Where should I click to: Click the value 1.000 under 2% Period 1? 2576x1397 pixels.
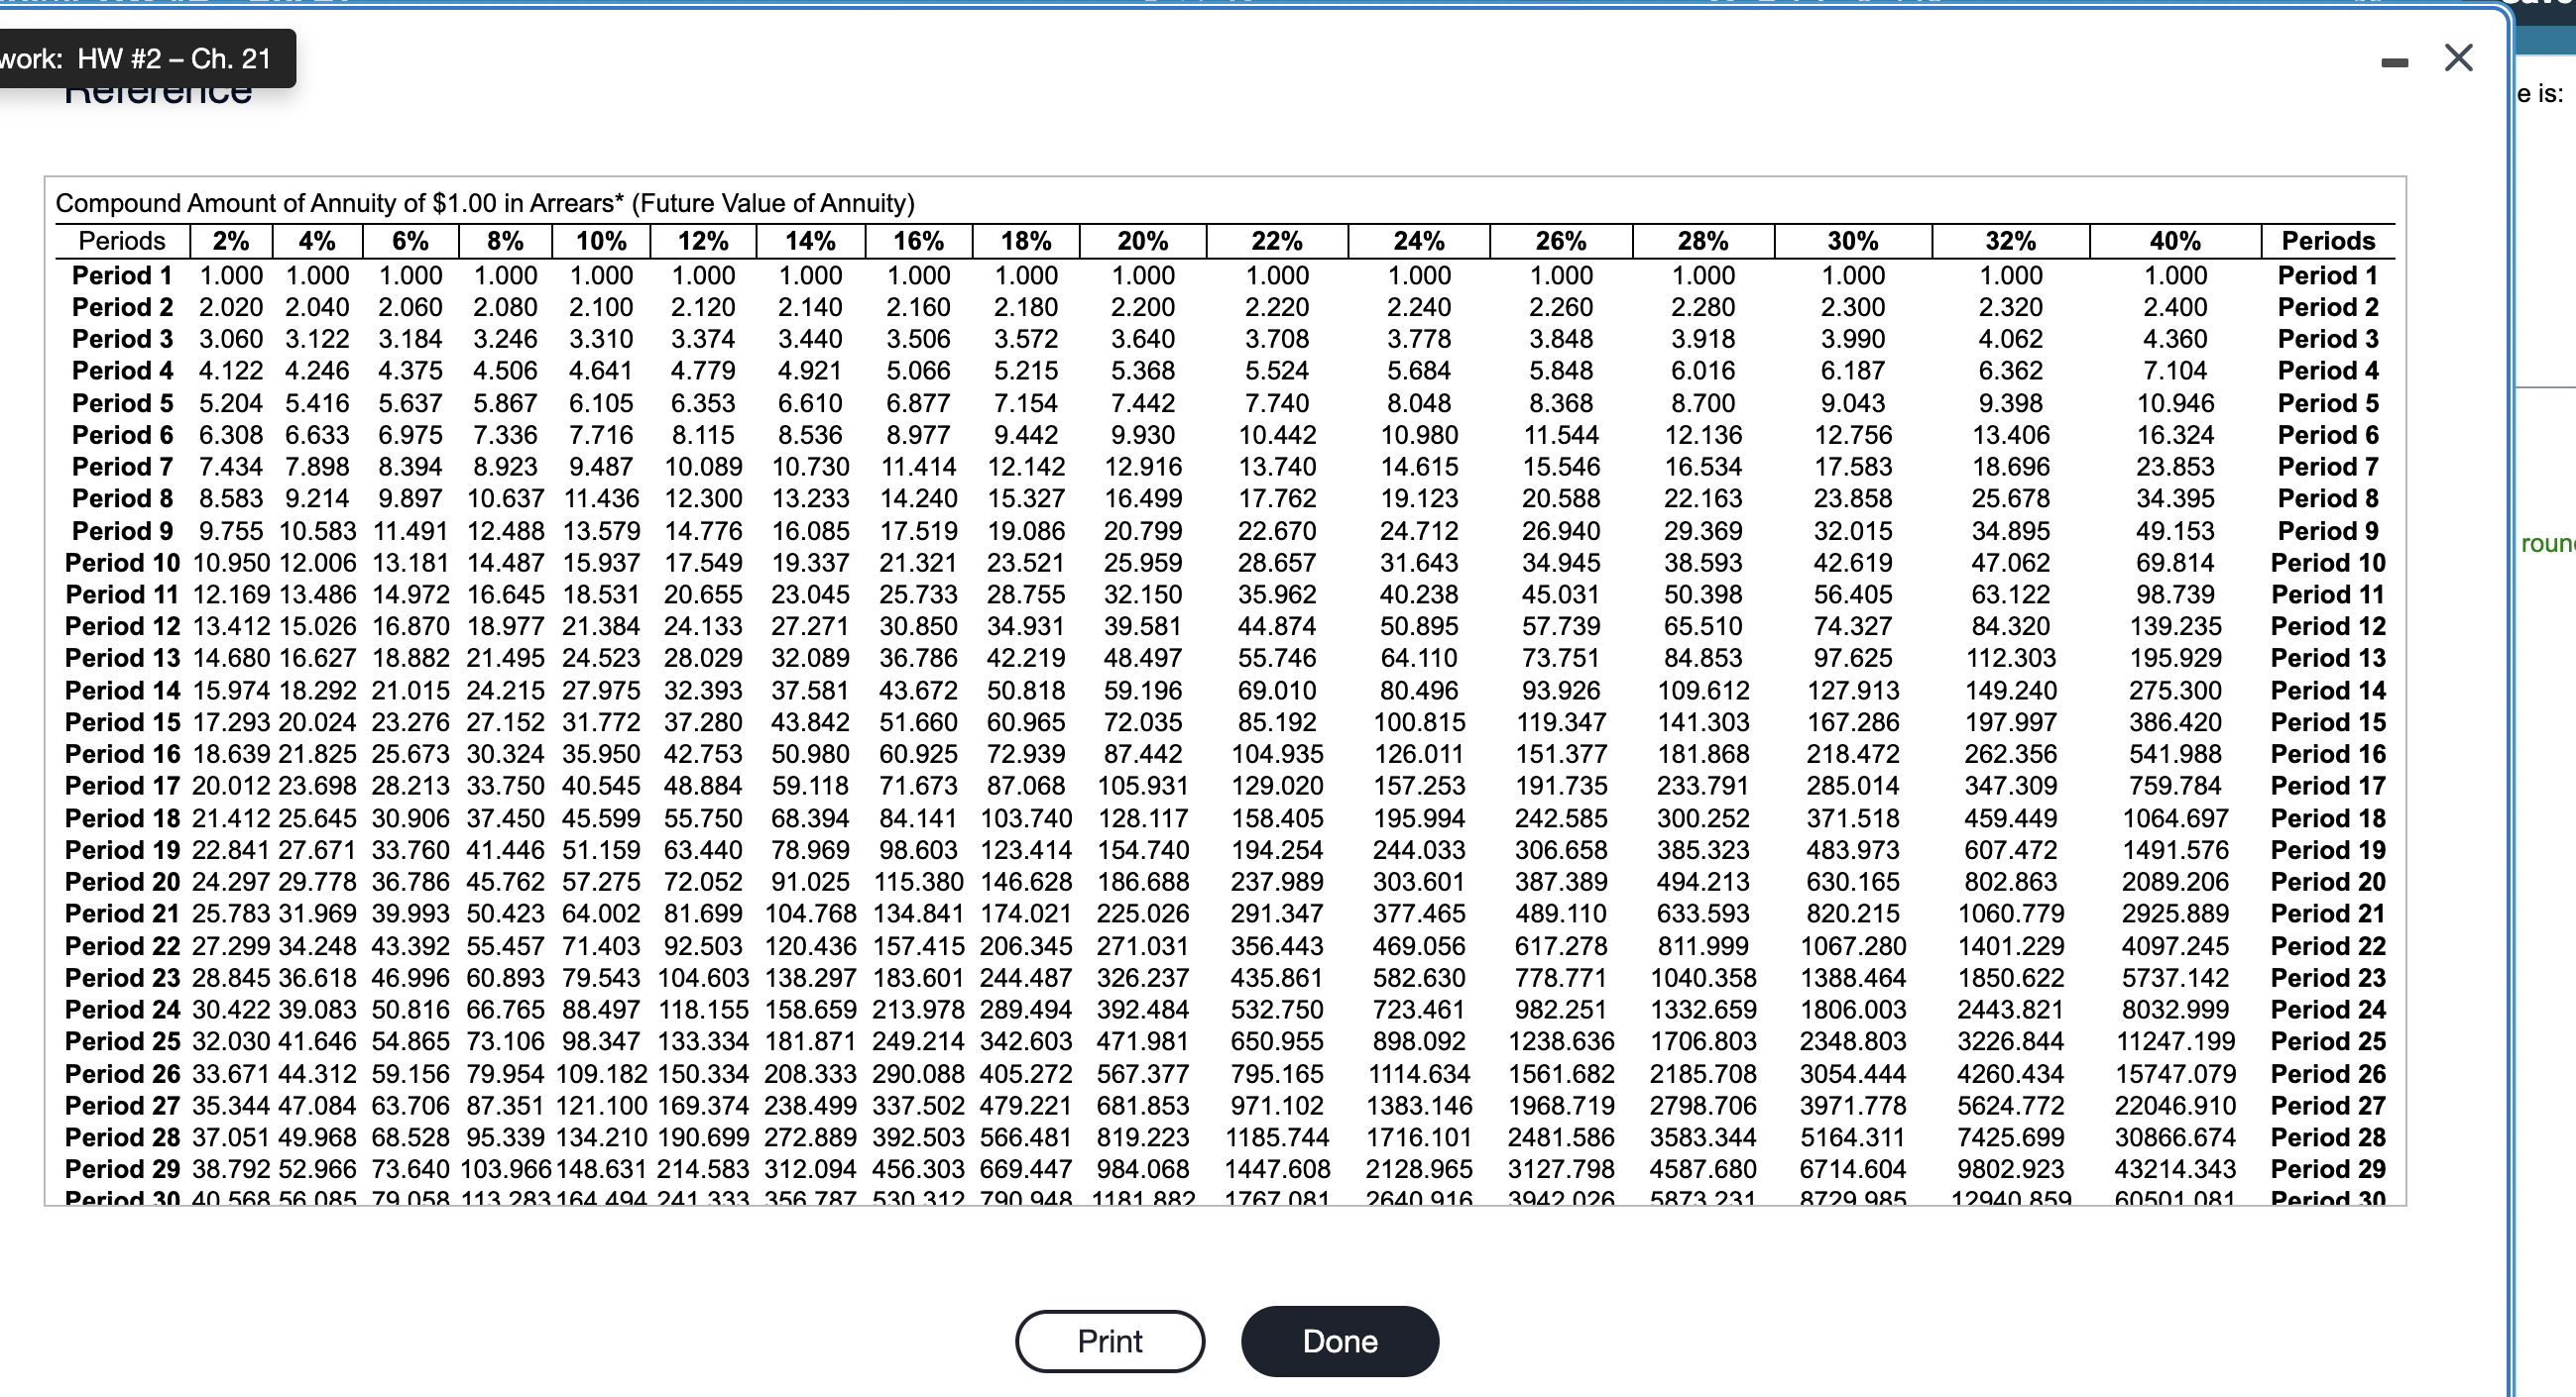231,275
